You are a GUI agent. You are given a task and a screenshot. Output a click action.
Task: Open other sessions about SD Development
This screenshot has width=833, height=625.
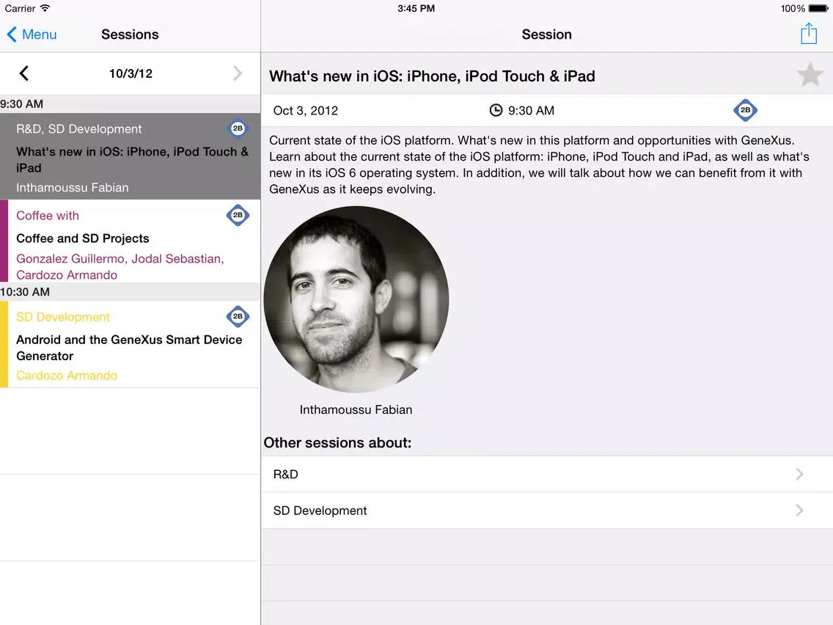click(547, 511)
